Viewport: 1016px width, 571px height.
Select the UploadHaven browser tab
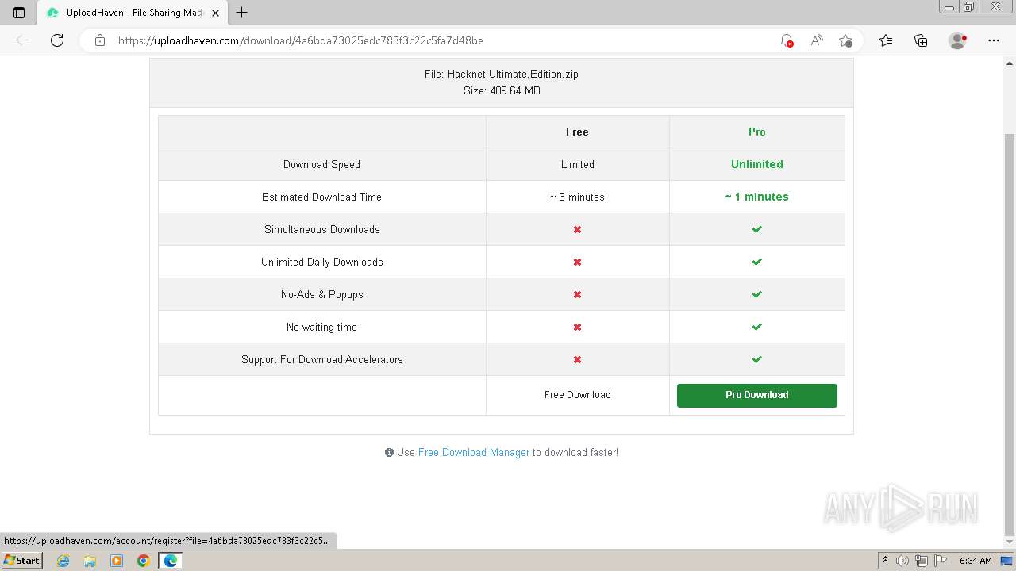[133, 13]
